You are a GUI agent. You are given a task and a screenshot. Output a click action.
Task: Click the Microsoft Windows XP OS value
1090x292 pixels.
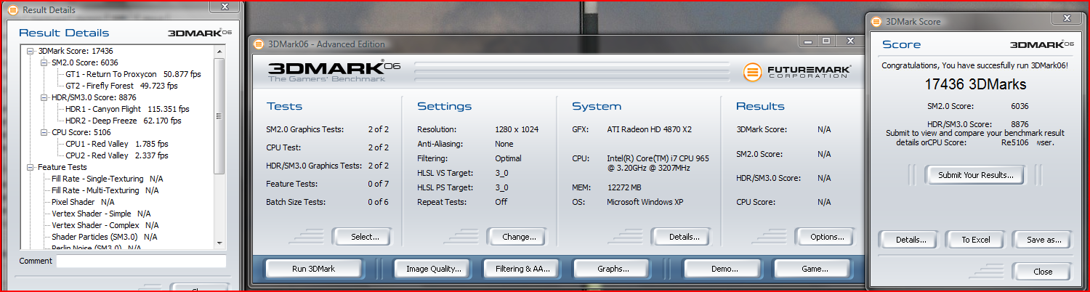pyautogui.click(x=650, y=202)
